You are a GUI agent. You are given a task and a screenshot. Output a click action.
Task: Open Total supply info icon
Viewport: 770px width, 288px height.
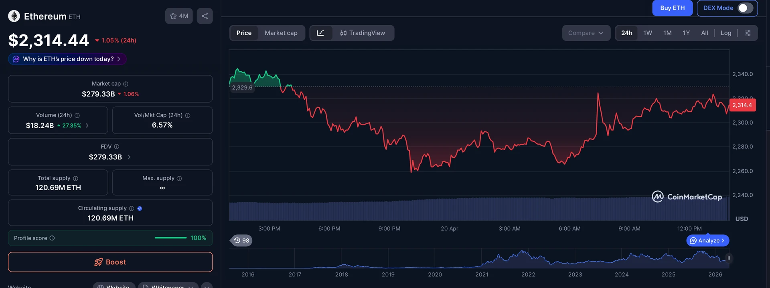[75, 178]
